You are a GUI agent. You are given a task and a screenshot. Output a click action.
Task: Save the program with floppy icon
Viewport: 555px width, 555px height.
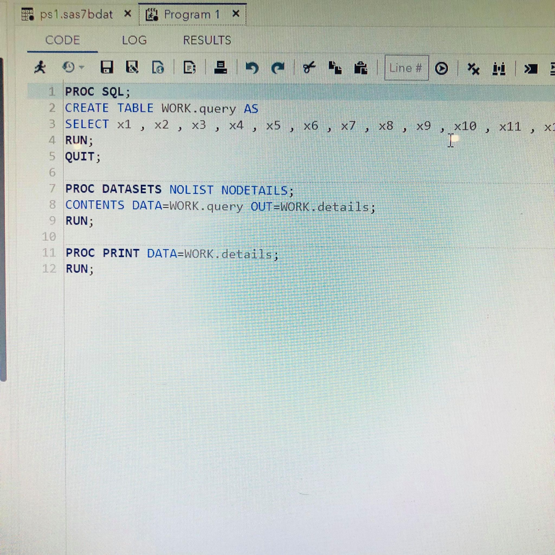[x=107, y=68]
